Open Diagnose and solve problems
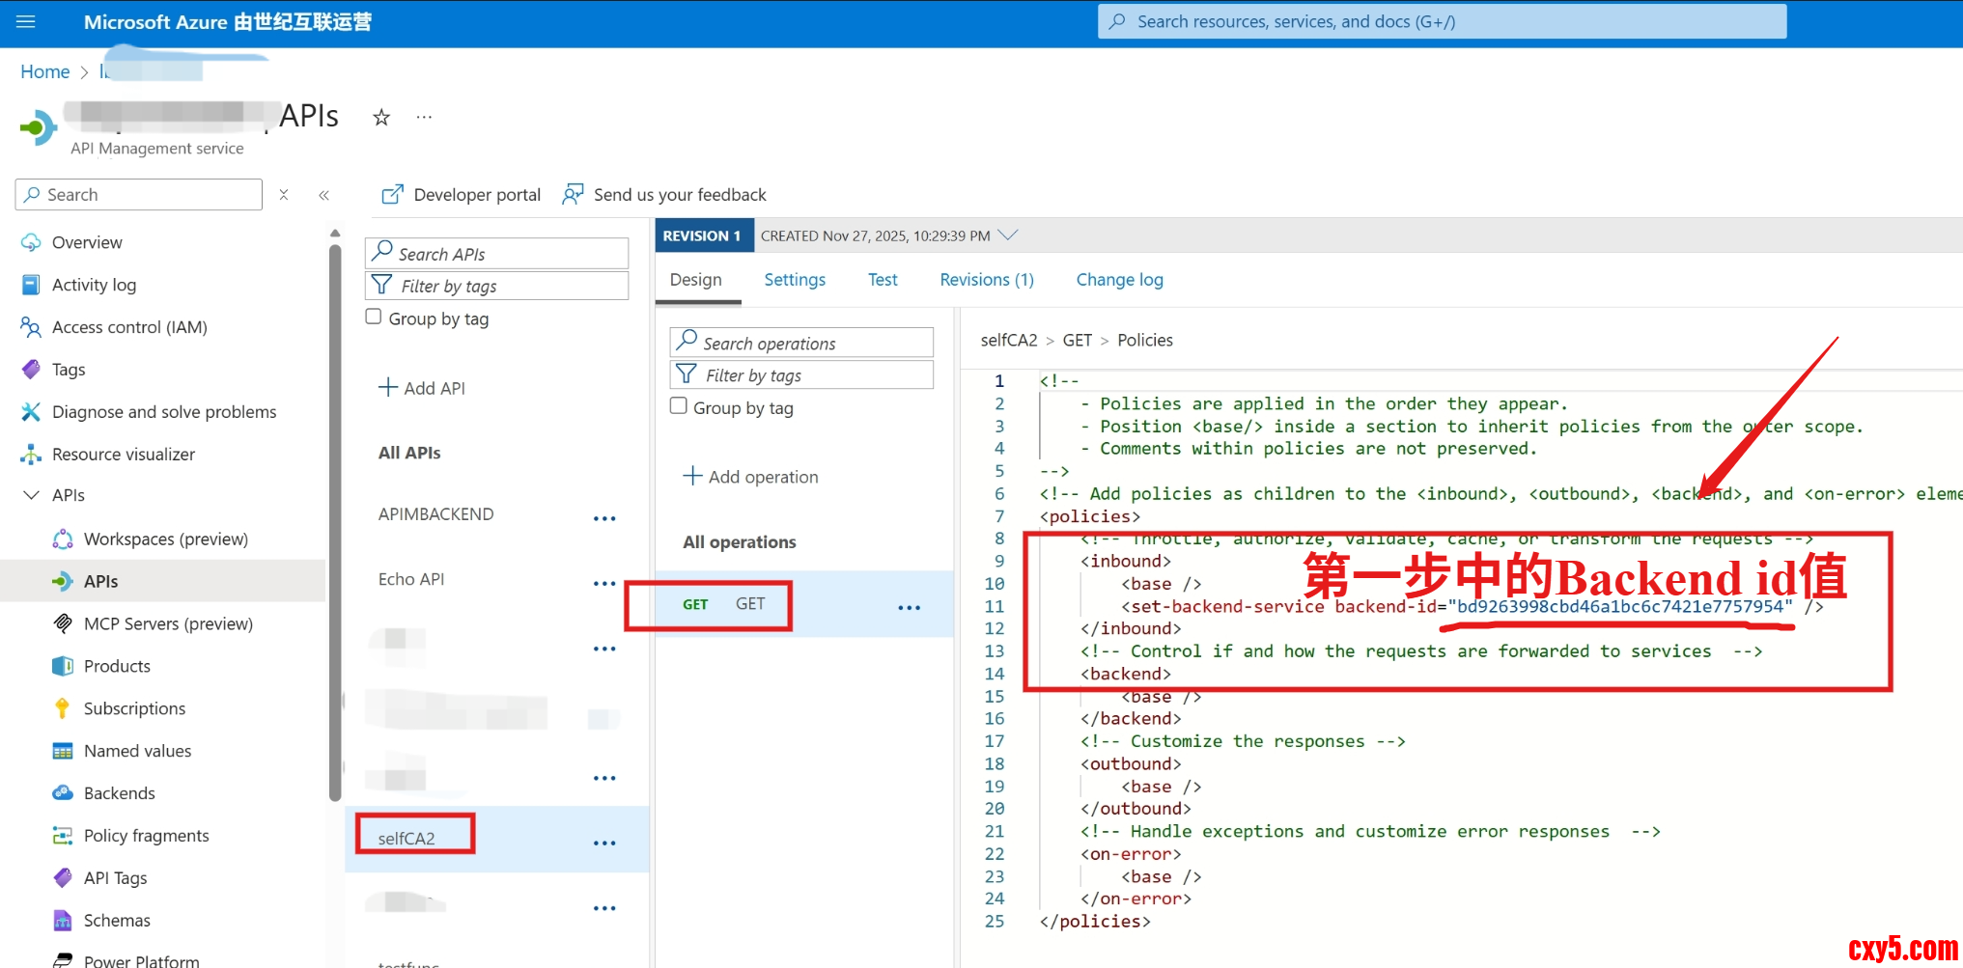Viewport: 1963px width, 968px height. pyautogui.click(x=163, y=412)
